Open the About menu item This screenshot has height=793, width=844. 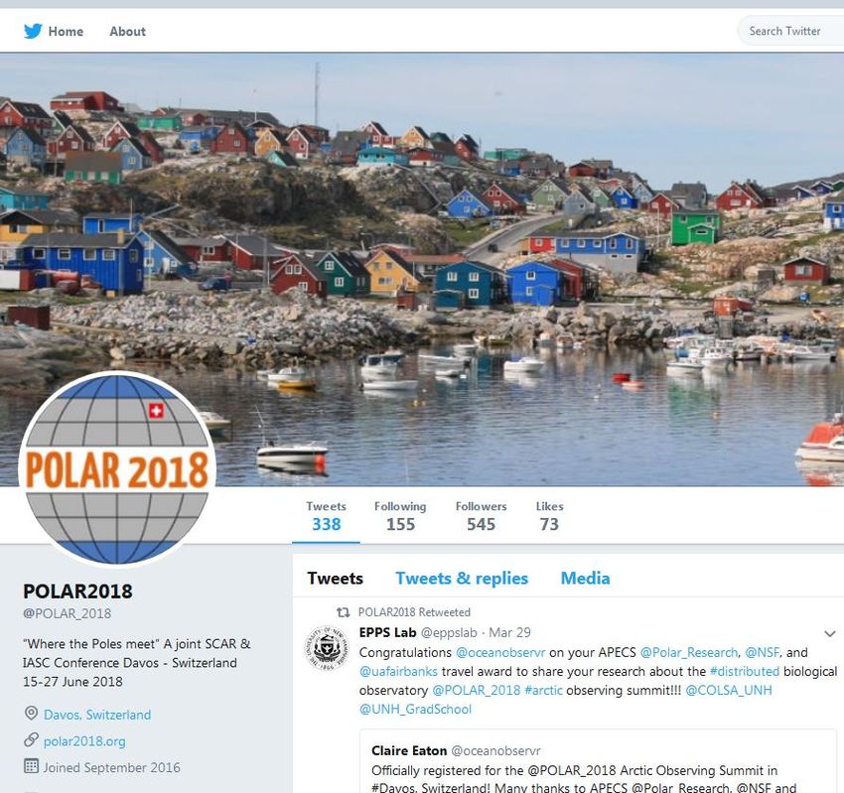click(x=127, y=31)
